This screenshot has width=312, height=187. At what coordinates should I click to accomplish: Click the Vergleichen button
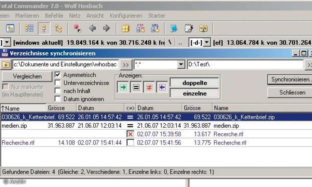pos(27,76)
